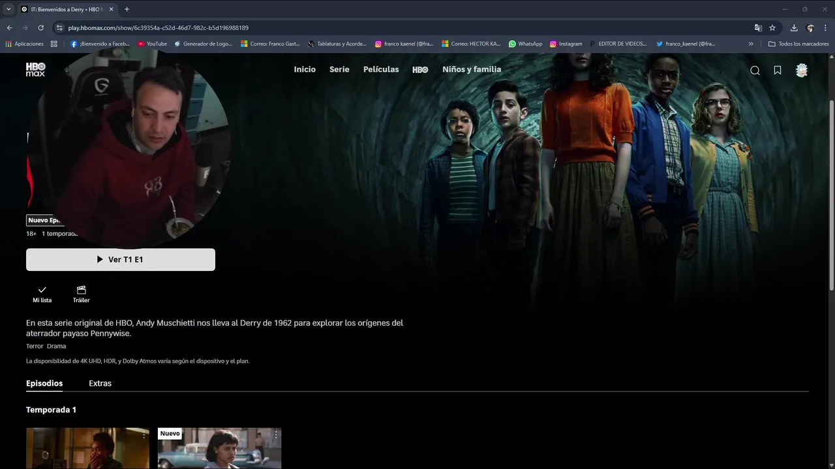Open Aplicaciones bookmark shortcut
Screen dimensions: 835x469
[24, 44]
